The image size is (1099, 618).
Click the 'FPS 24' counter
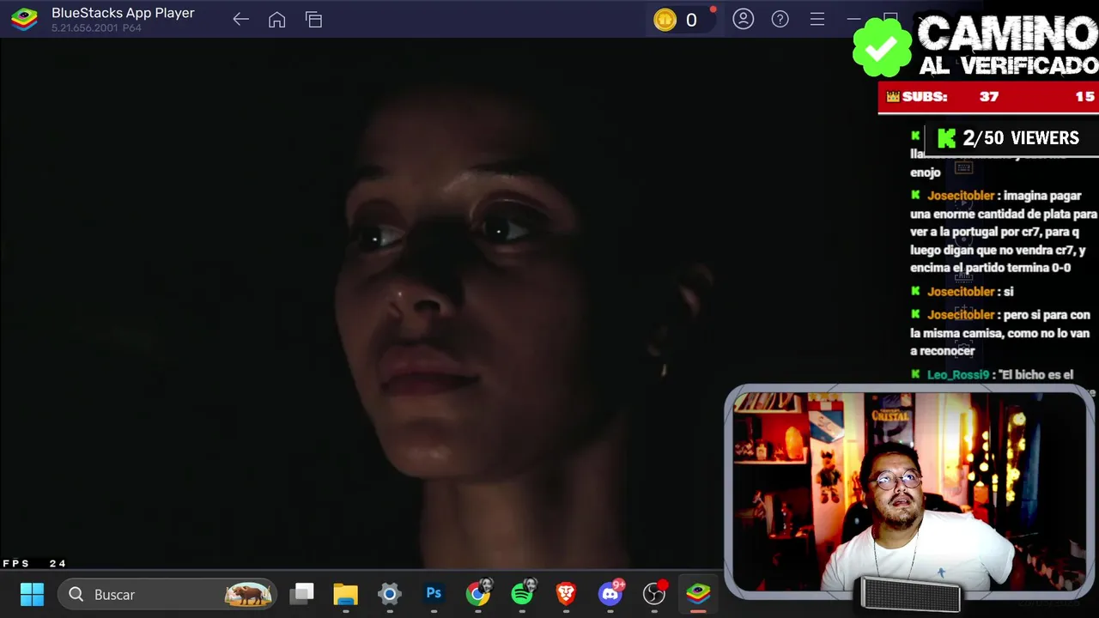34,564
